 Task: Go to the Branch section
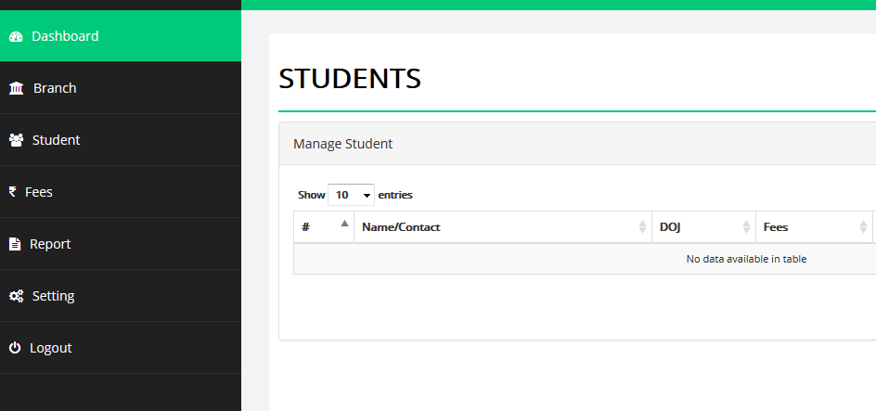(x=120, y=87)
